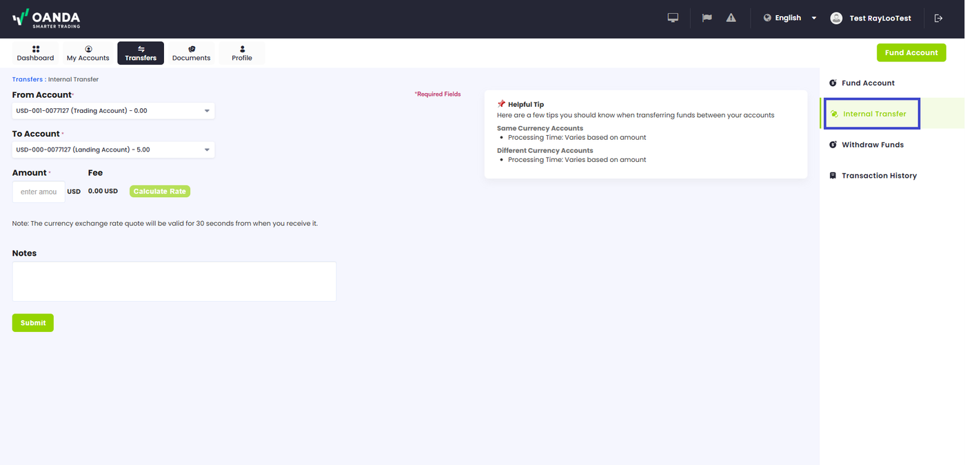Click the logout icon in header
Image resolution: width=965 pixels, height=465 pixels.
click(938, 18)
